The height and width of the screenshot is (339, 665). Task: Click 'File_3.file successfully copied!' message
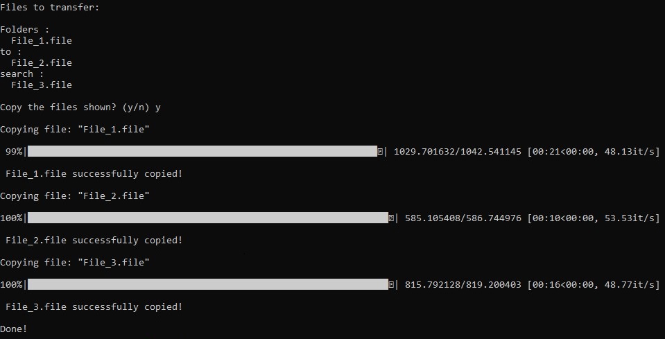pyautogui.click(x=94, y=307)
